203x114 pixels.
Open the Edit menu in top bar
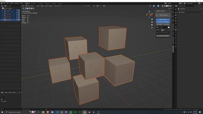(x=7, y=3)
